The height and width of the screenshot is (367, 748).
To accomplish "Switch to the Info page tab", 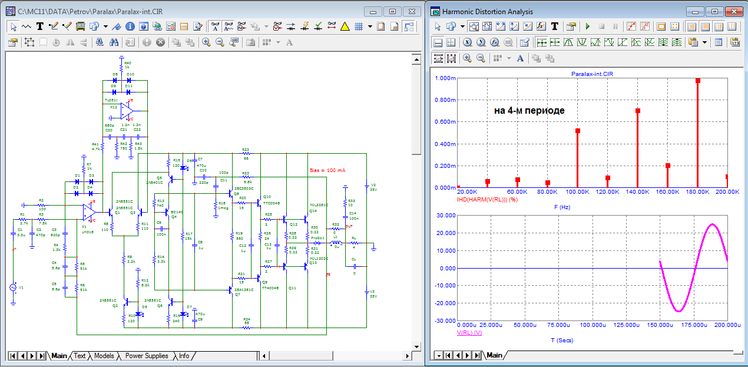I will pos(184,356).
